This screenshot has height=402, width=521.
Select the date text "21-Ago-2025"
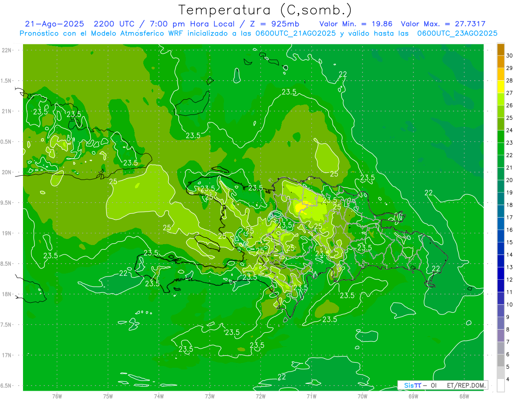tap(54, 24)
